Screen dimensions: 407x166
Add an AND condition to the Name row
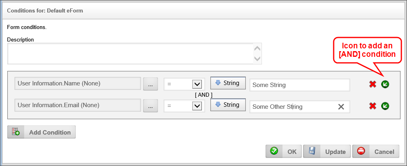(x=385, y=84)
